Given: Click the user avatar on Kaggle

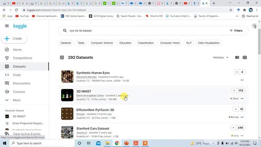Looking at the screenshot, I should click(254, 26).
